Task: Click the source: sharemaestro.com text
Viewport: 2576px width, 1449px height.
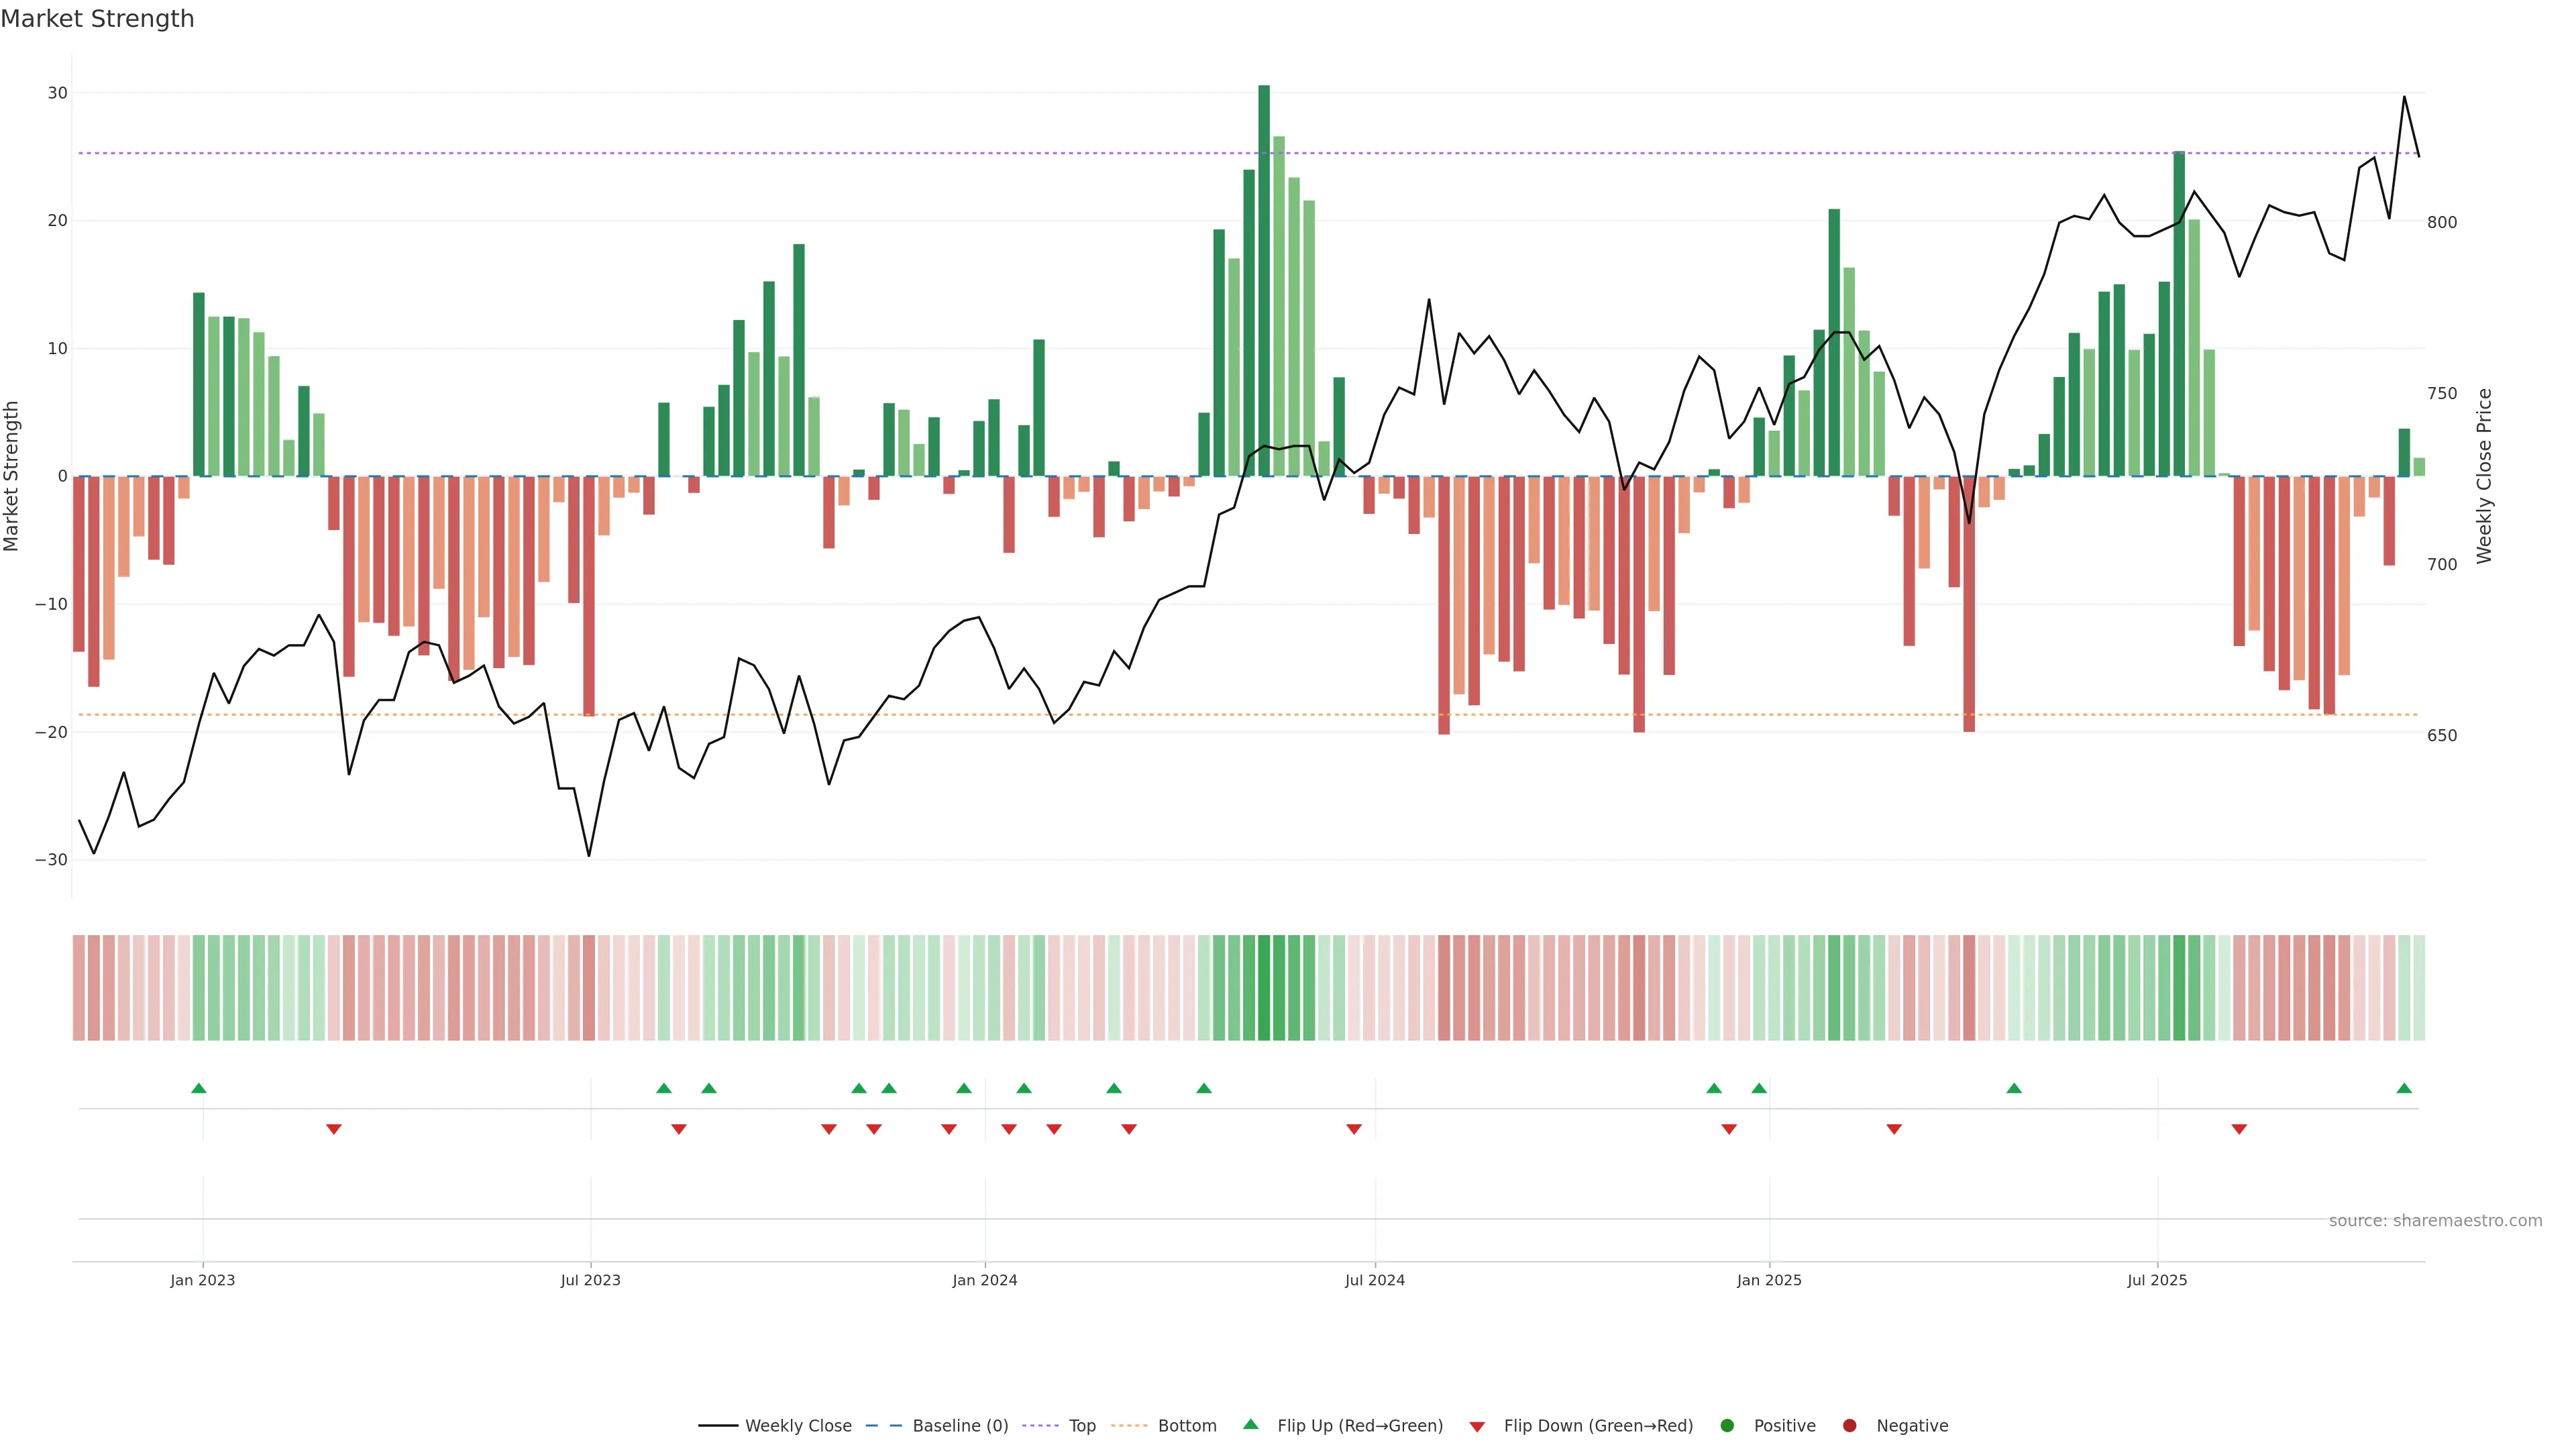Action: [x=2435, y=1221]
